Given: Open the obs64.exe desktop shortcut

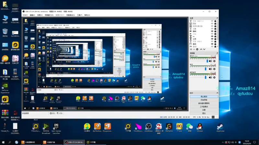Looking at the screenshot, I should tap(149, 128).
